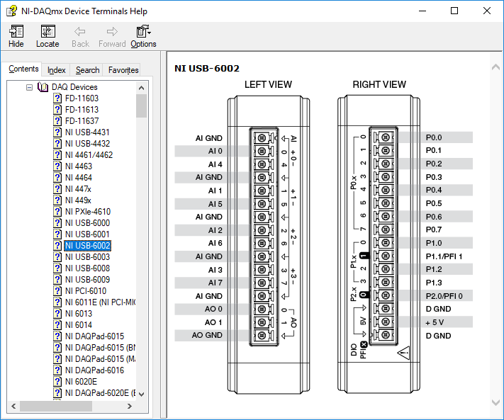Click the tree vertical scrollbar up arrow

point(142,88)
